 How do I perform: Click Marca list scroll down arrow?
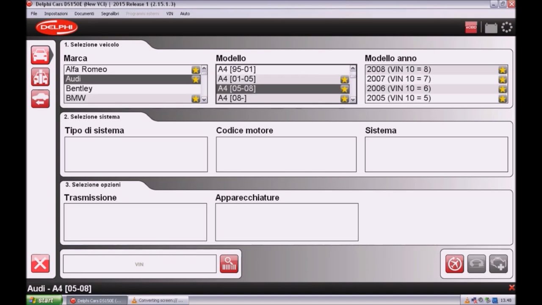click(x=204, y=100)
